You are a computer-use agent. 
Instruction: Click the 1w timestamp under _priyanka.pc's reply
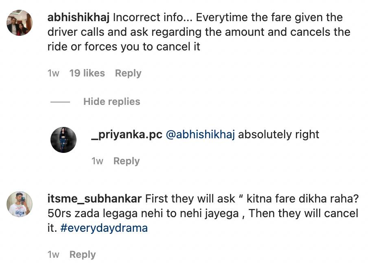click(97, 161)
